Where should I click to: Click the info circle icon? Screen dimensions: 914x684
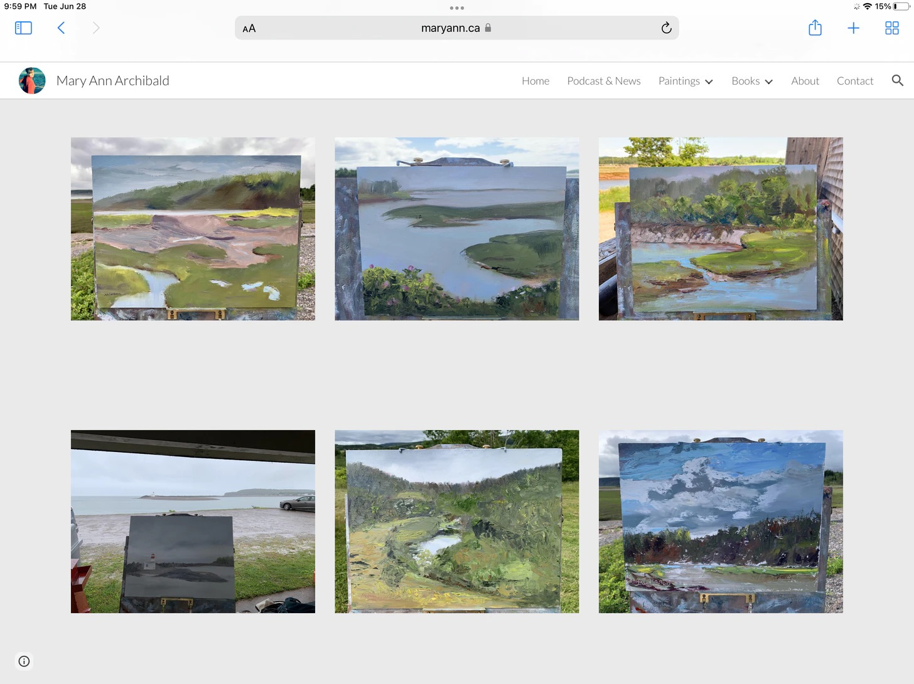(24, 661)
